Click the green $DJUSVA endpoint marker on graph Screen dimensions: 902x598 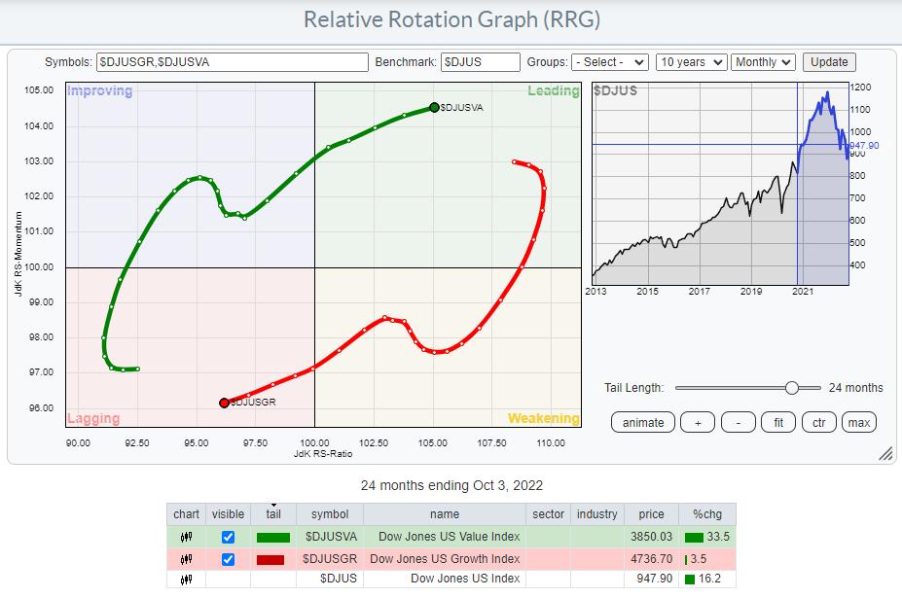pyautogui.click(x=434, y=108)
